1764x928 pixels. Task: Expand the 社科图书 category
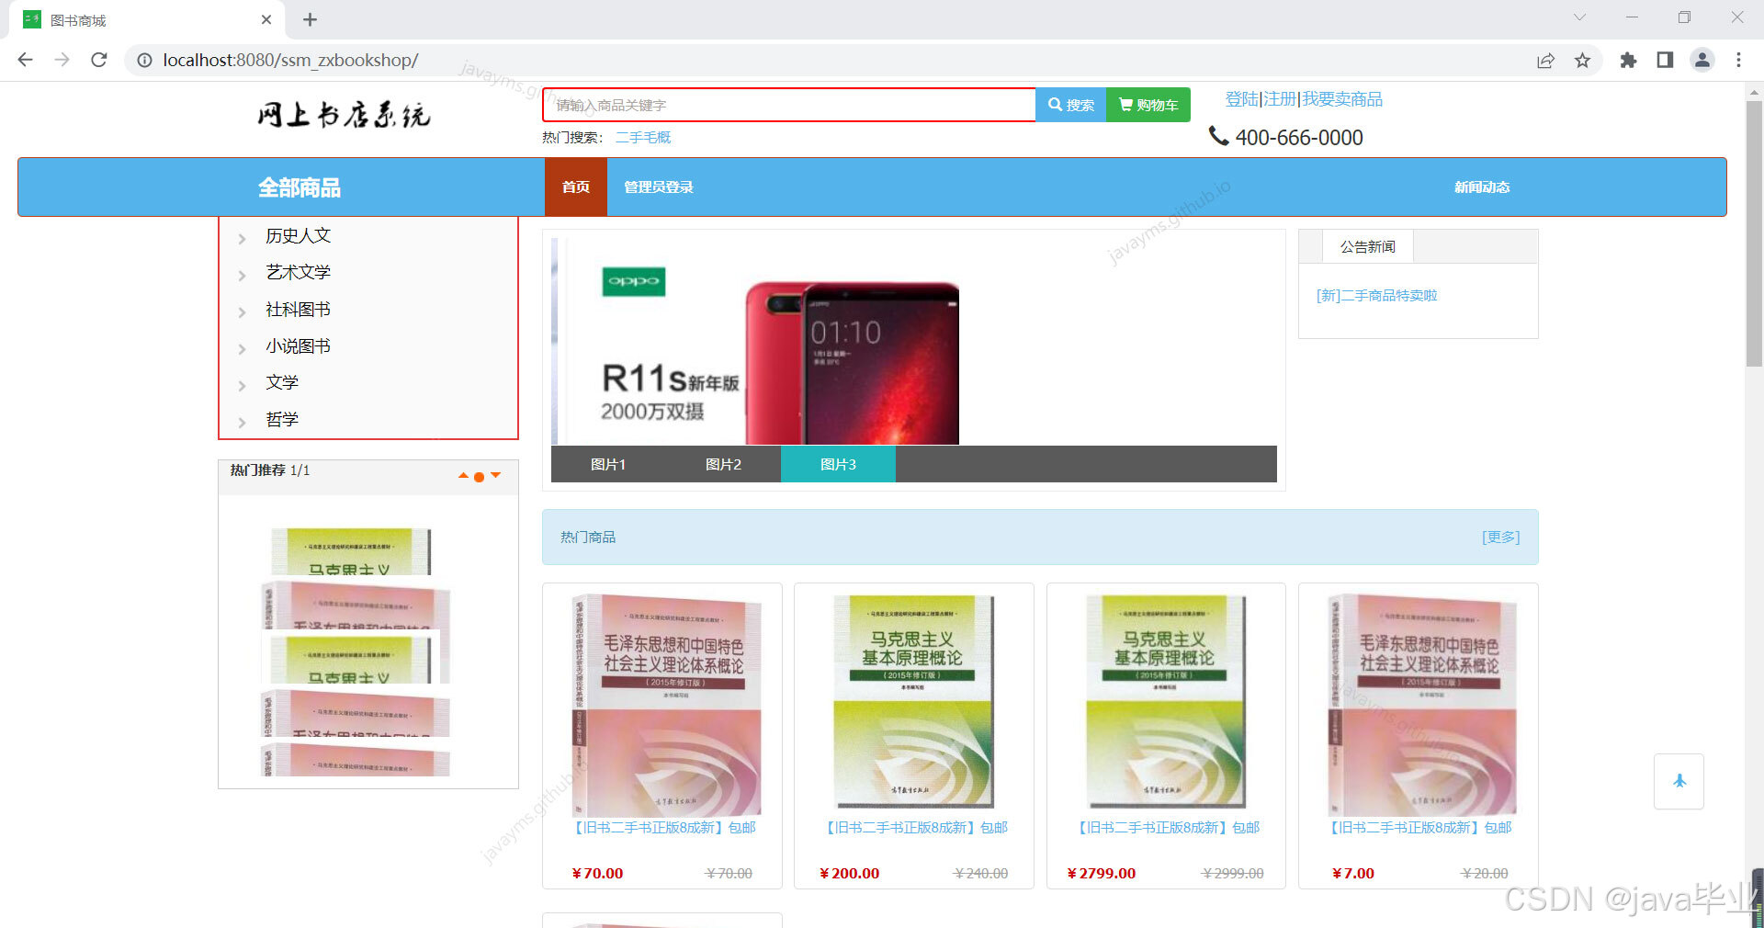coord(298,310)
